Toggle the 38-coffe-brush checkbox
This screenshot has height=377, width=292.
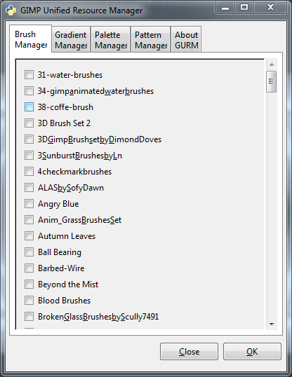(x=29, y=107)
